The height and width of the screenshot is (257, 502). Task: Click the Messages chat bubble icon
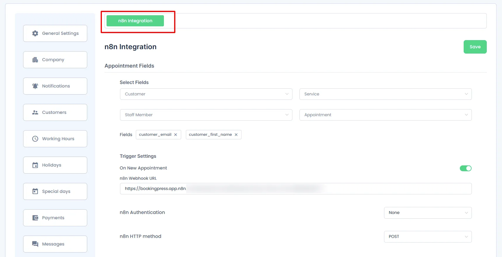[35, 244]
